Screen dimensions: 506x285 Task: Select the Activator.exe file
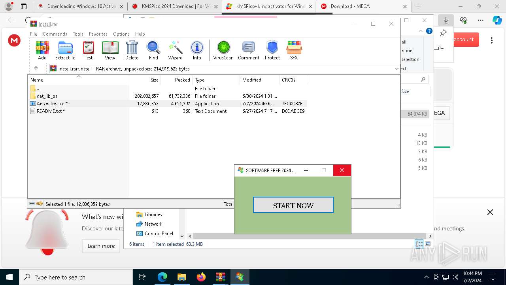click(x=168, y=104)
